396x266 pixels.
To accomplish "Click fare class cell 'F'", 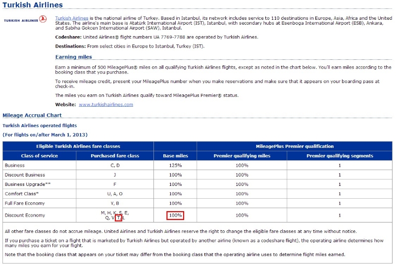I will click(x=115, y=184).
